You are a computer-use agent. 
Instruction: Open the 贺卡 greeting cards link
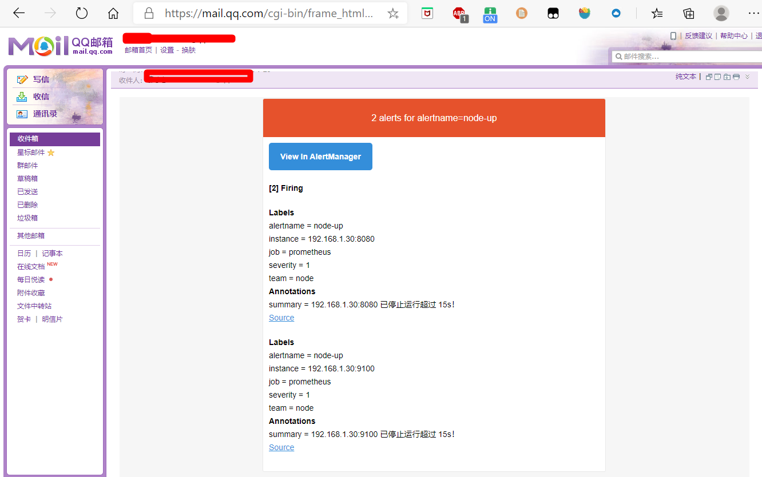24,319
